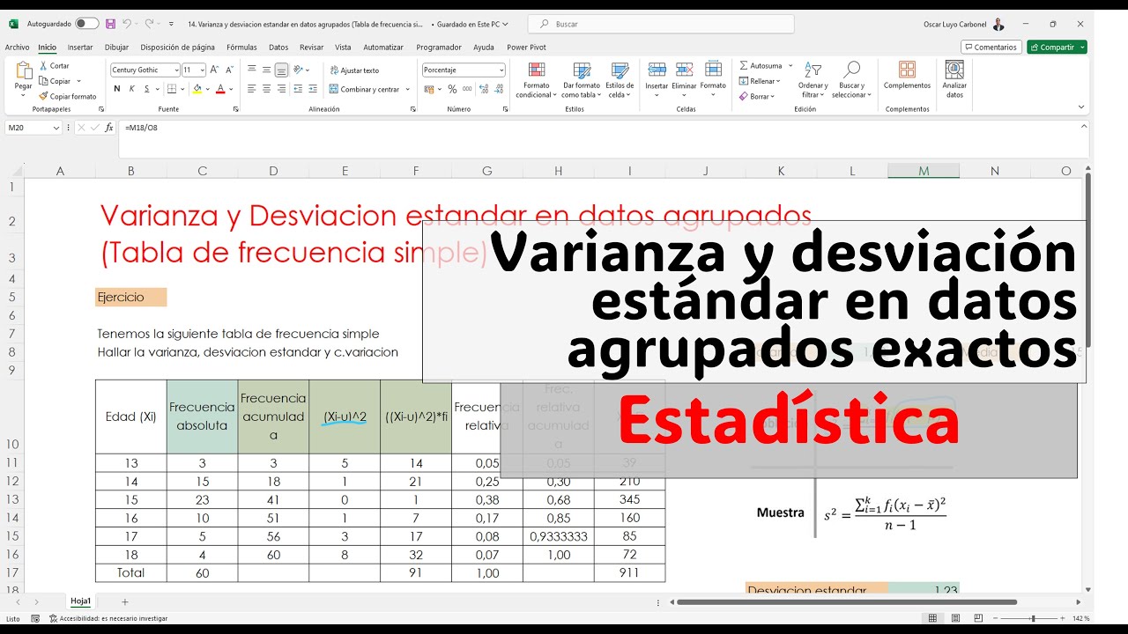1128x634 pixels.
Task: Add a new sheet with the plus button
Action: (x=125, y=601)
